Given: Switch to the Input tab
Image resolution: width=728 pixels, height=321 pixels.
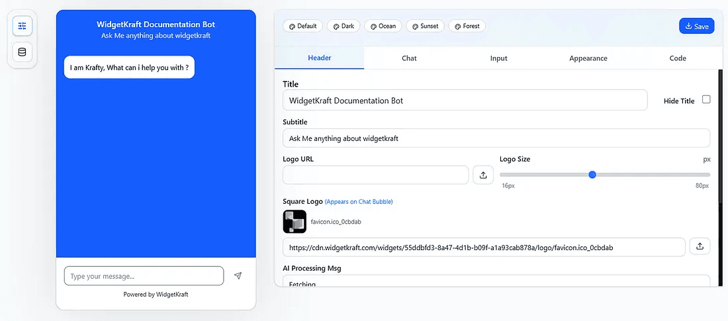Looking at the screenshot, I should (498, 58).
